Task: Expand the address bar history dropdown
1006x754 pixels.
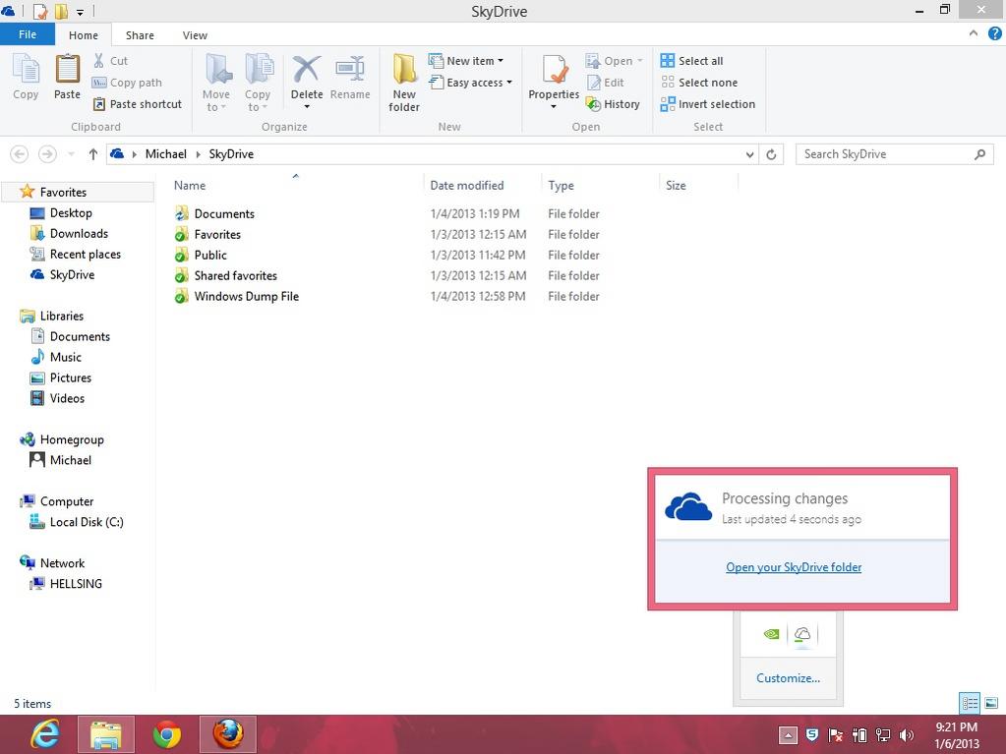Action: coord(749,154)
